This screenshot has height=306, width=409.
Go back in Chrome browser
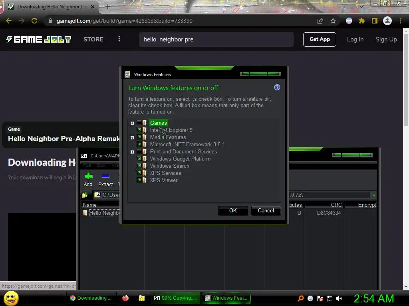click(9, 21)
